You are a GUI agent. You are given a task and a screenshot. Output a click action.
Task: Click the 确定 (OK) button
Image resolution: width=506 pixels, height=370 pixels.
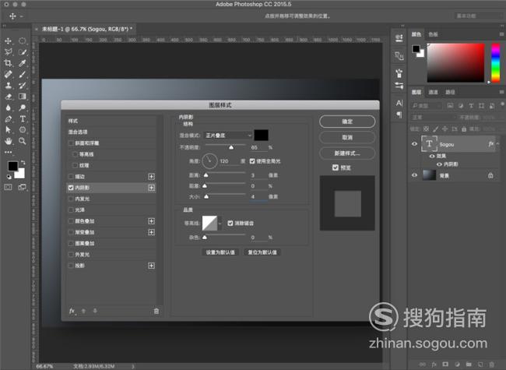tap(347, 122)
